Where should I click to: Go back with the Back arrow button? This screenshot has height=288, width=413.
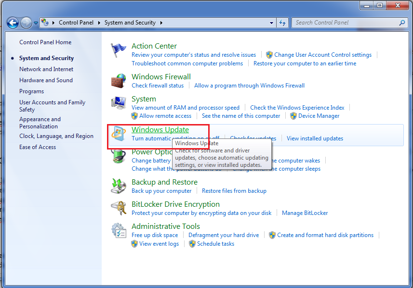click(13, 23)
